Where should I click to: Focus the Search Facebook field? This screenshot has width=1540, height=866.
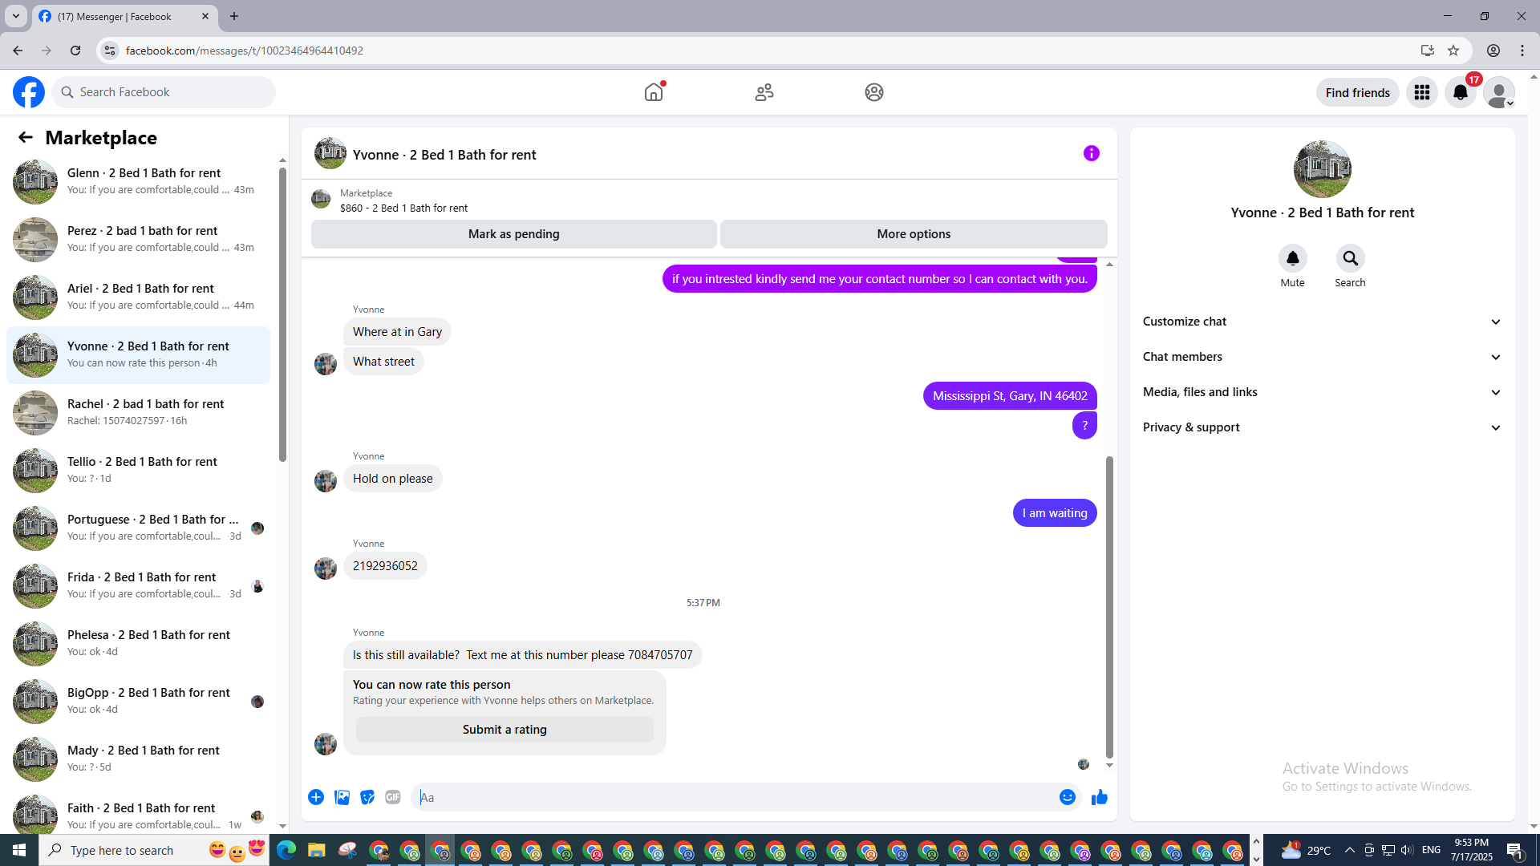click(164, 92)
